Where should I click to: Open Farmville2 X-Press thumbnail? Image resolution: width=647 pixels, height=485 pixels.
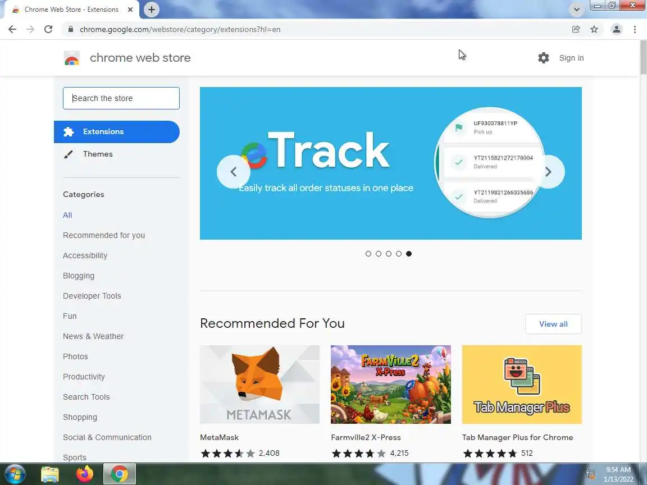[x=391, y=385]
